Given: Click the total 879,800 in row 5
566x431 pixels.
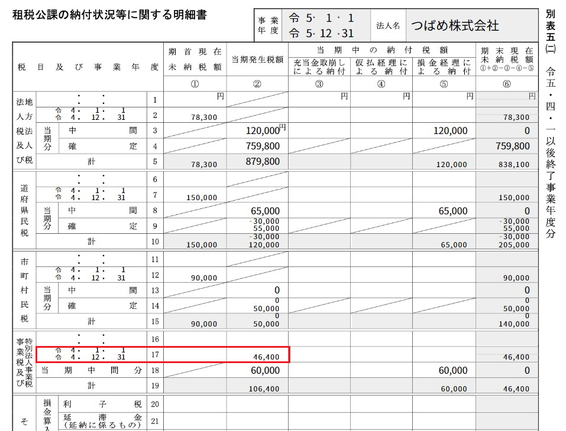Looking at the screenshot, I should click(x=263, y=161).
